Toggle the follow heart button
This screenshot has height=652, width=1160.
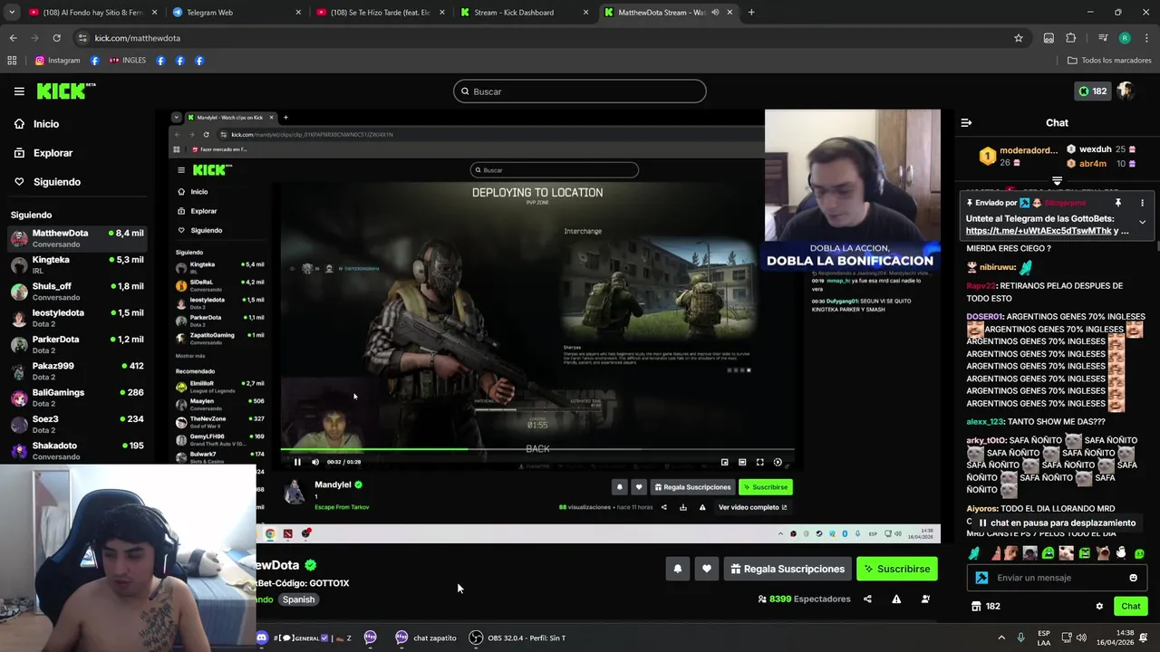coord(707,569)
